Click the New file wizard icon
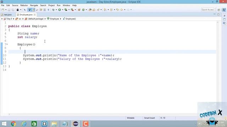Viewport: 227px width, 127px height. click(3, 10)
